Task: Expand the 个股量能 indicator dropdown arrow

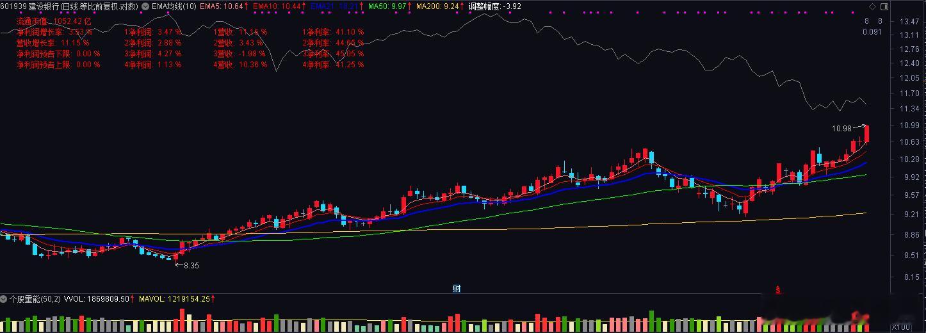Action: pos(4,298)
